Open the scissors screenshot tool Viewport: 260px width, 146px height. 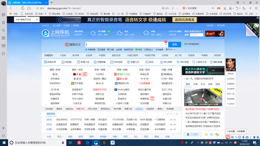[230, 8]
